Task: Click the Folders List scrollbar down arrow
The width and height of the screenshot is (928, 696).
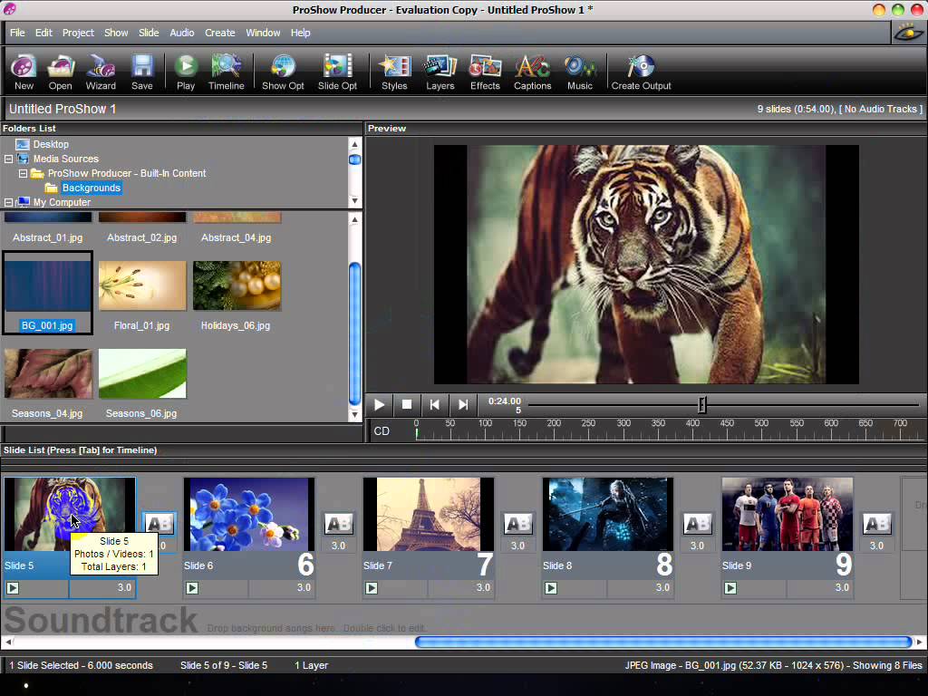Action: click(354, 201)
